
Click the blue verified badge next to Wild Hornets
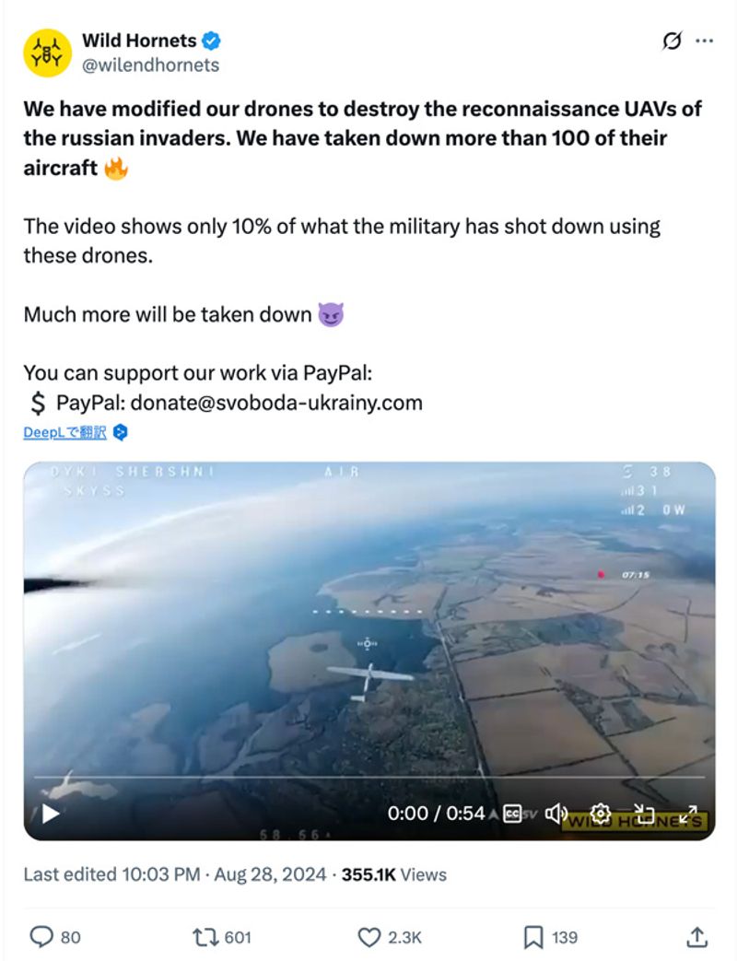(211, 41)
